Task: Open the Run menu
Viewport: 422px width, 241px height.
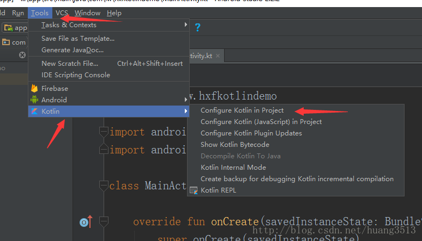Action: tap(18, 13)
